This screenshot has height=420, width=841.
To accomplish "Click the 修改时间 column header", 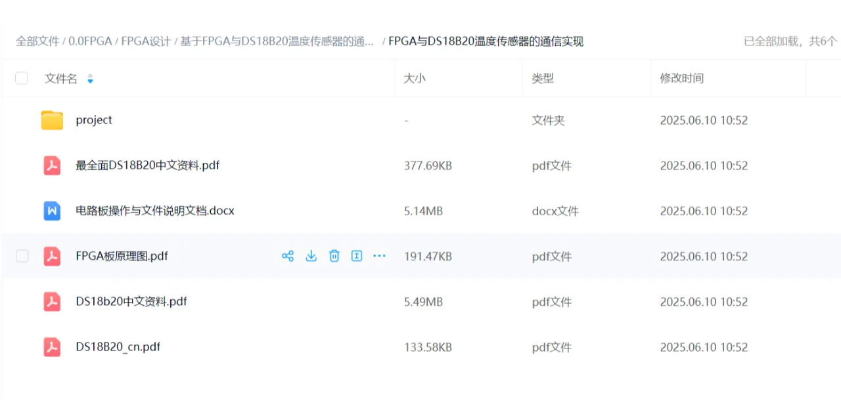I will coord(681,78).
